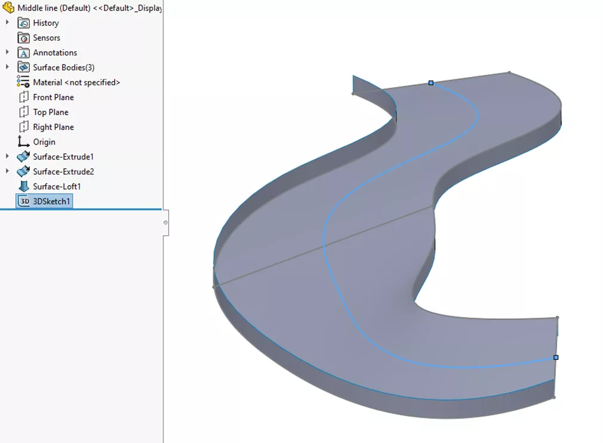603x443 pixels.
Task: Click the part icon beside Middle line
Action: tap(8, 8)
